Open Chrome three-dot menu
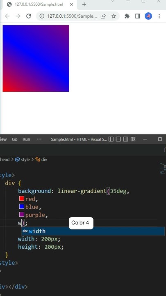The image size is (166, 296). click(159, 16)
